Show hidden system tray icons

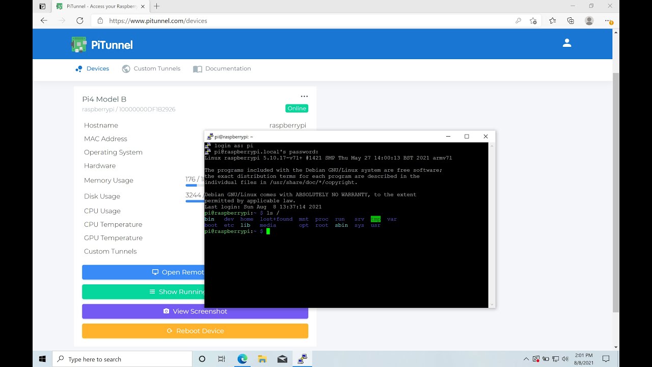pyautogui.click(x=526, y=359)
